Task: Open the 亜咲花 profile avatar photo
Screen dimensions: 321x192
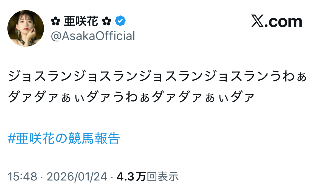Action: pyautogui.click(x=26, y=28)
